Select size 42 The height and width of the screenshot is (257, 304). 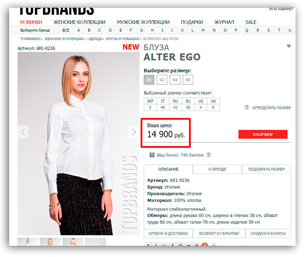click(x=162, y=80)
